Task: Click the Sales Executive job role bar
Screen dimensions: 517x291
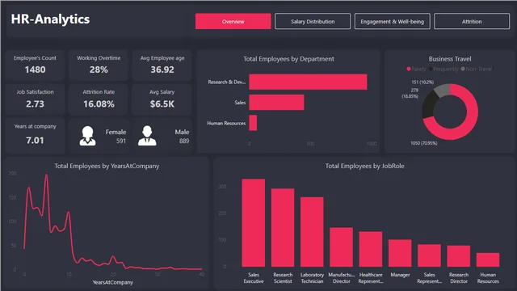Action: (x=253, y=223)
